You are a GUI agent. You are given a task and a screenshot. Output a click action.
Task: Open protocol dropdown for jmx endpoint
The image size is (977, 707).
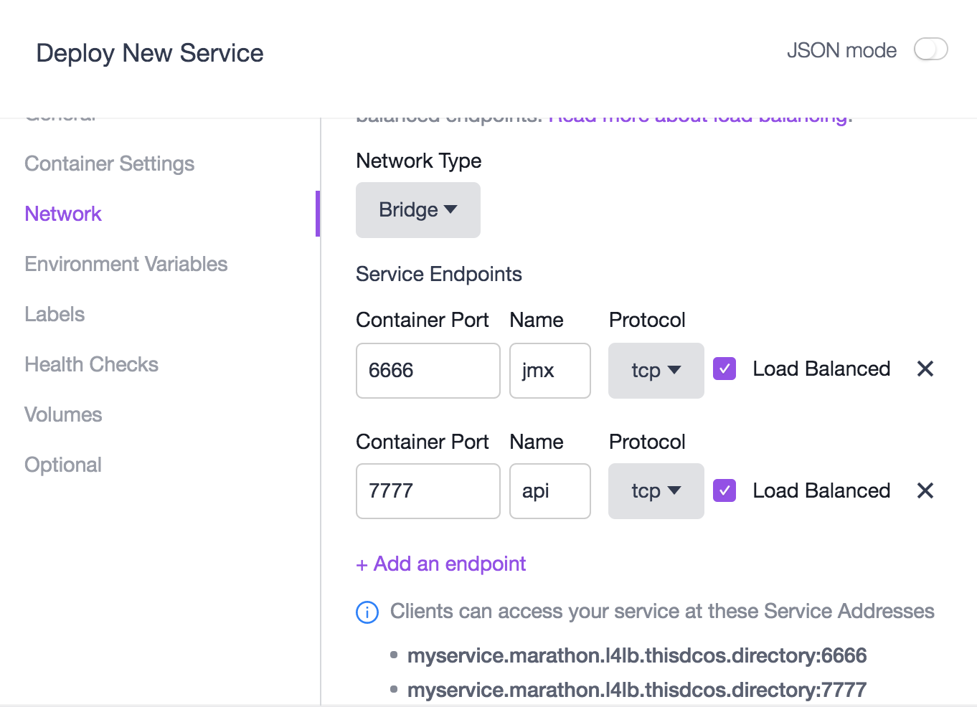click(x=656, y=371)
